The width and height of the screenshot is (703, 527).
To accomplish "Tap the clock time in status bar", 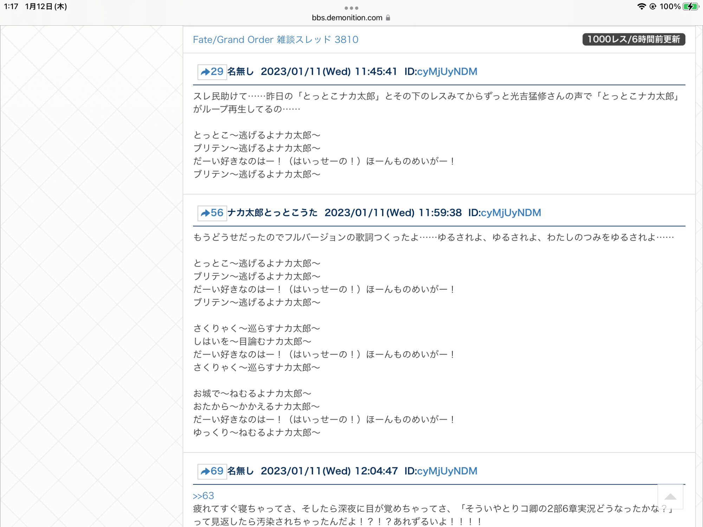I will click(11, 6).
